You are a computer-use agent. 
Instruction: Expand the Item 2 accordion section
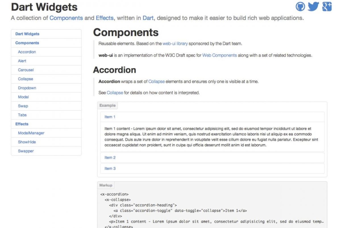(110, 158)
